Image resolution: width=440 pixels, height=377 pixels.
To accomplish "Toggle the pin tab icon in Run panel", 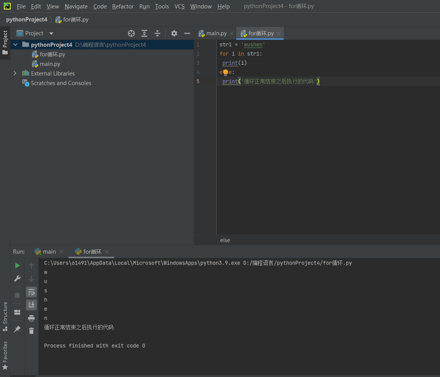I will (x=17, y=329).
